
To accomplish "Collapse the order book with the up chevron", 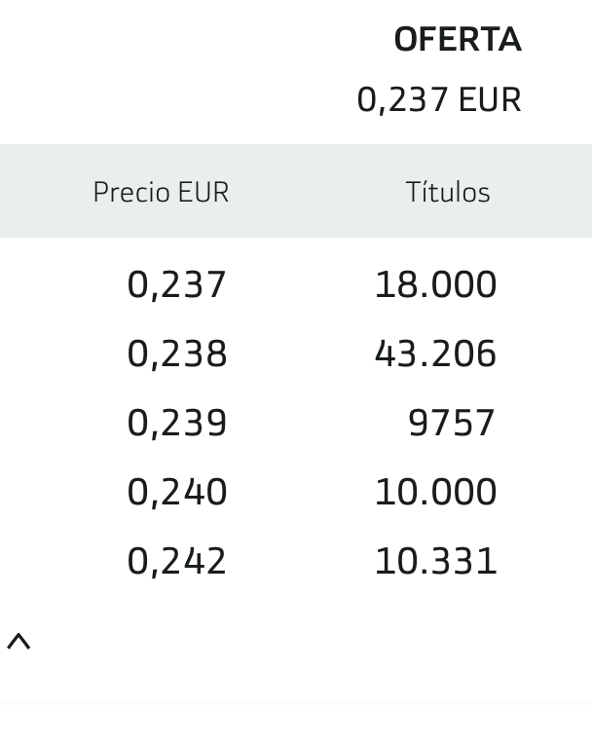I will pos(18,641).
